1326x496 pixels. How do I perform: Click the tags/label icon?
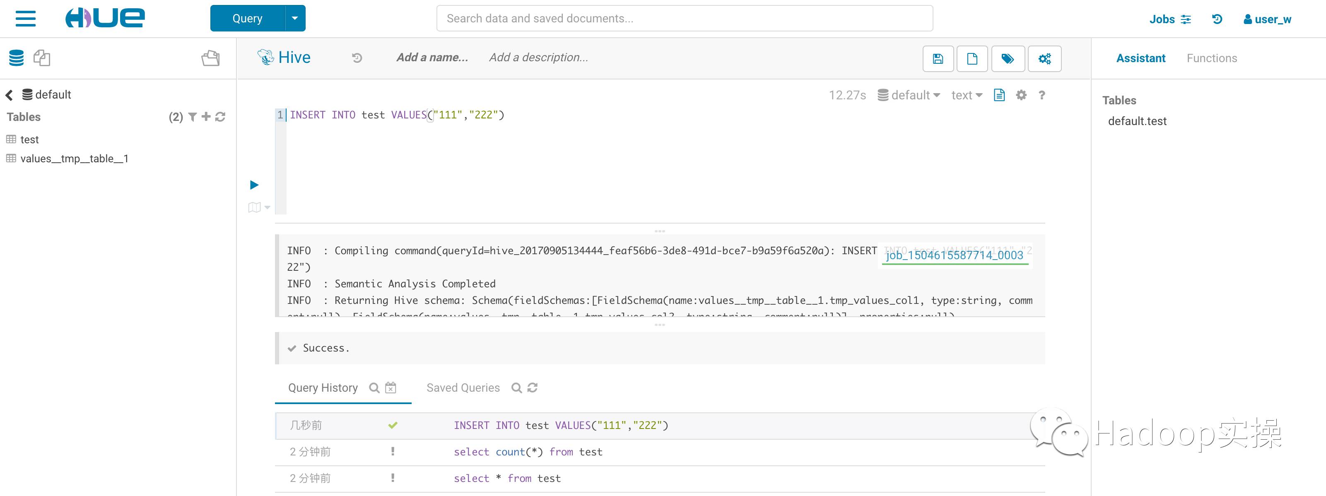point(1008,58)
